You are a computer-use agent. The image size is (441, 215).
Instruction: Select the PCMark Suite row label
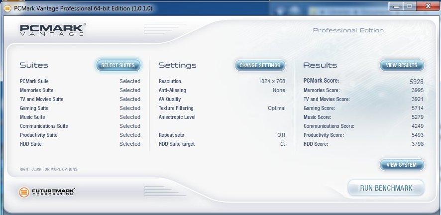[x=34, y=81]
